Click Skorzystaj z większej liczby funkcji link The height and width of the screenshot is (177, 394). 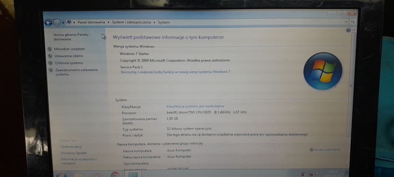(175, 72)
